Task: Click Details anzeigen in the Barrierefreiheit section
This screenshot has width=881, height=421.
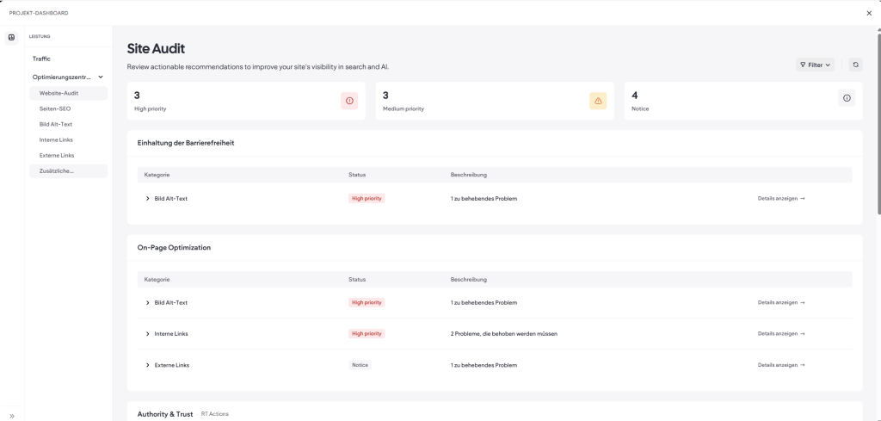Action: [781, 198]
